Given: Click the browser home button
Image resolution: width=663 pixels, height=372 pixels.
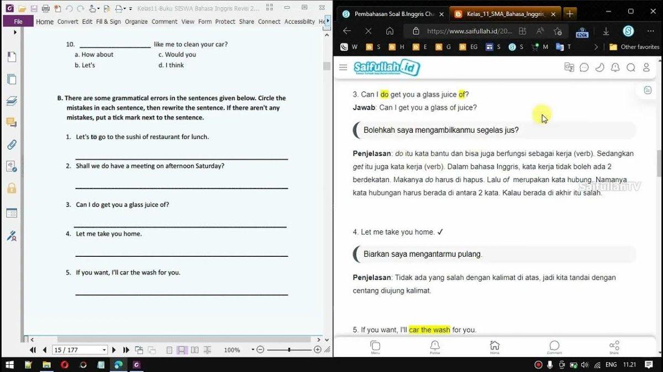Looking at the screenshot, I should tap(390, 31).
